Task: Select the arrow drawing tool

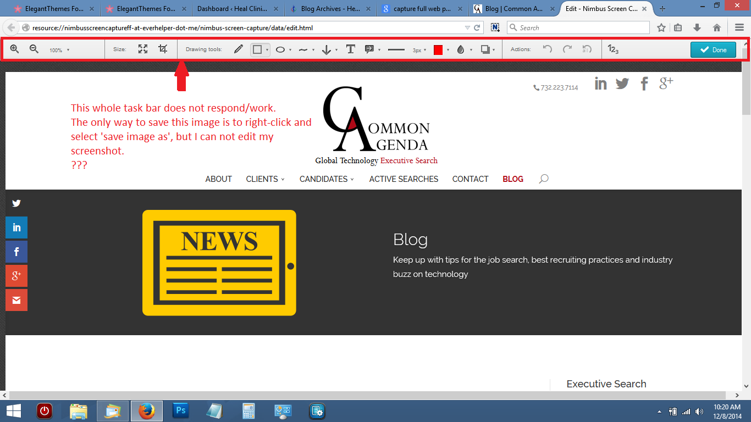Action: 326,49
